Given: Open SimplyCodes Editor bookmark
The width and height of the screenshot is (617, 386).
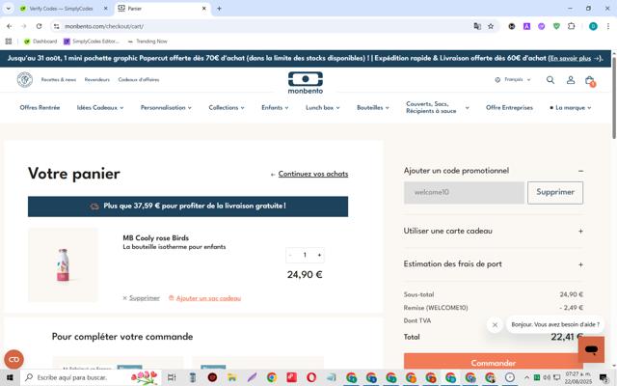Looking at the screenshot, I should (x=92, y=41).
